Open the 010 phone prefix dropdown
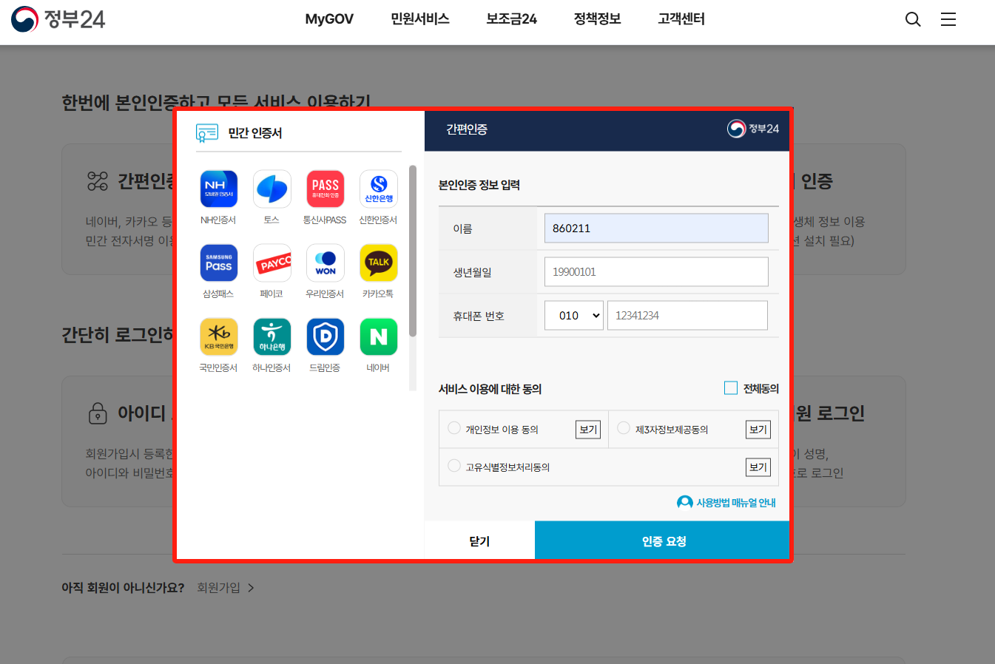The height and width of the screenshot is (664, 995). (x=574, y=315)
